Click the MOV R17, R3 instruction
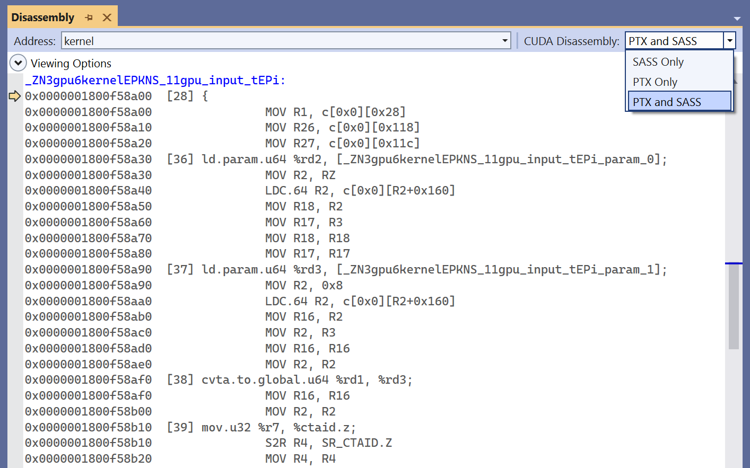750x468 pixels. coord(304,222)
